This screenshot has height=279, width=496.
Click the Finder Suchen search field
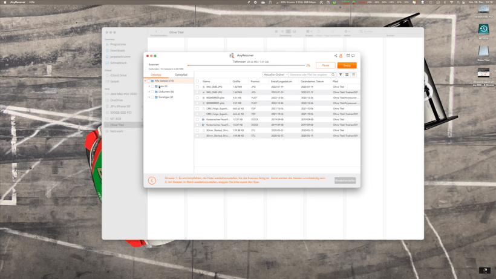click(x=390, y=31)
